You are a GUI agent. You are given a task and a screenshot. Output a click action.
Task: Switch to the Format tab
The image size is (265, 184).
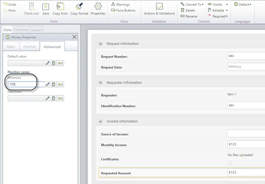29,46
